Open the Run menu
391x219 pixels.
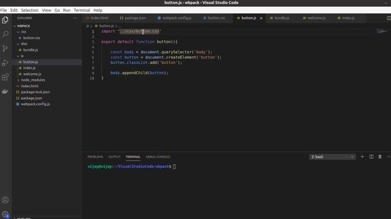(x=67, y=10)
